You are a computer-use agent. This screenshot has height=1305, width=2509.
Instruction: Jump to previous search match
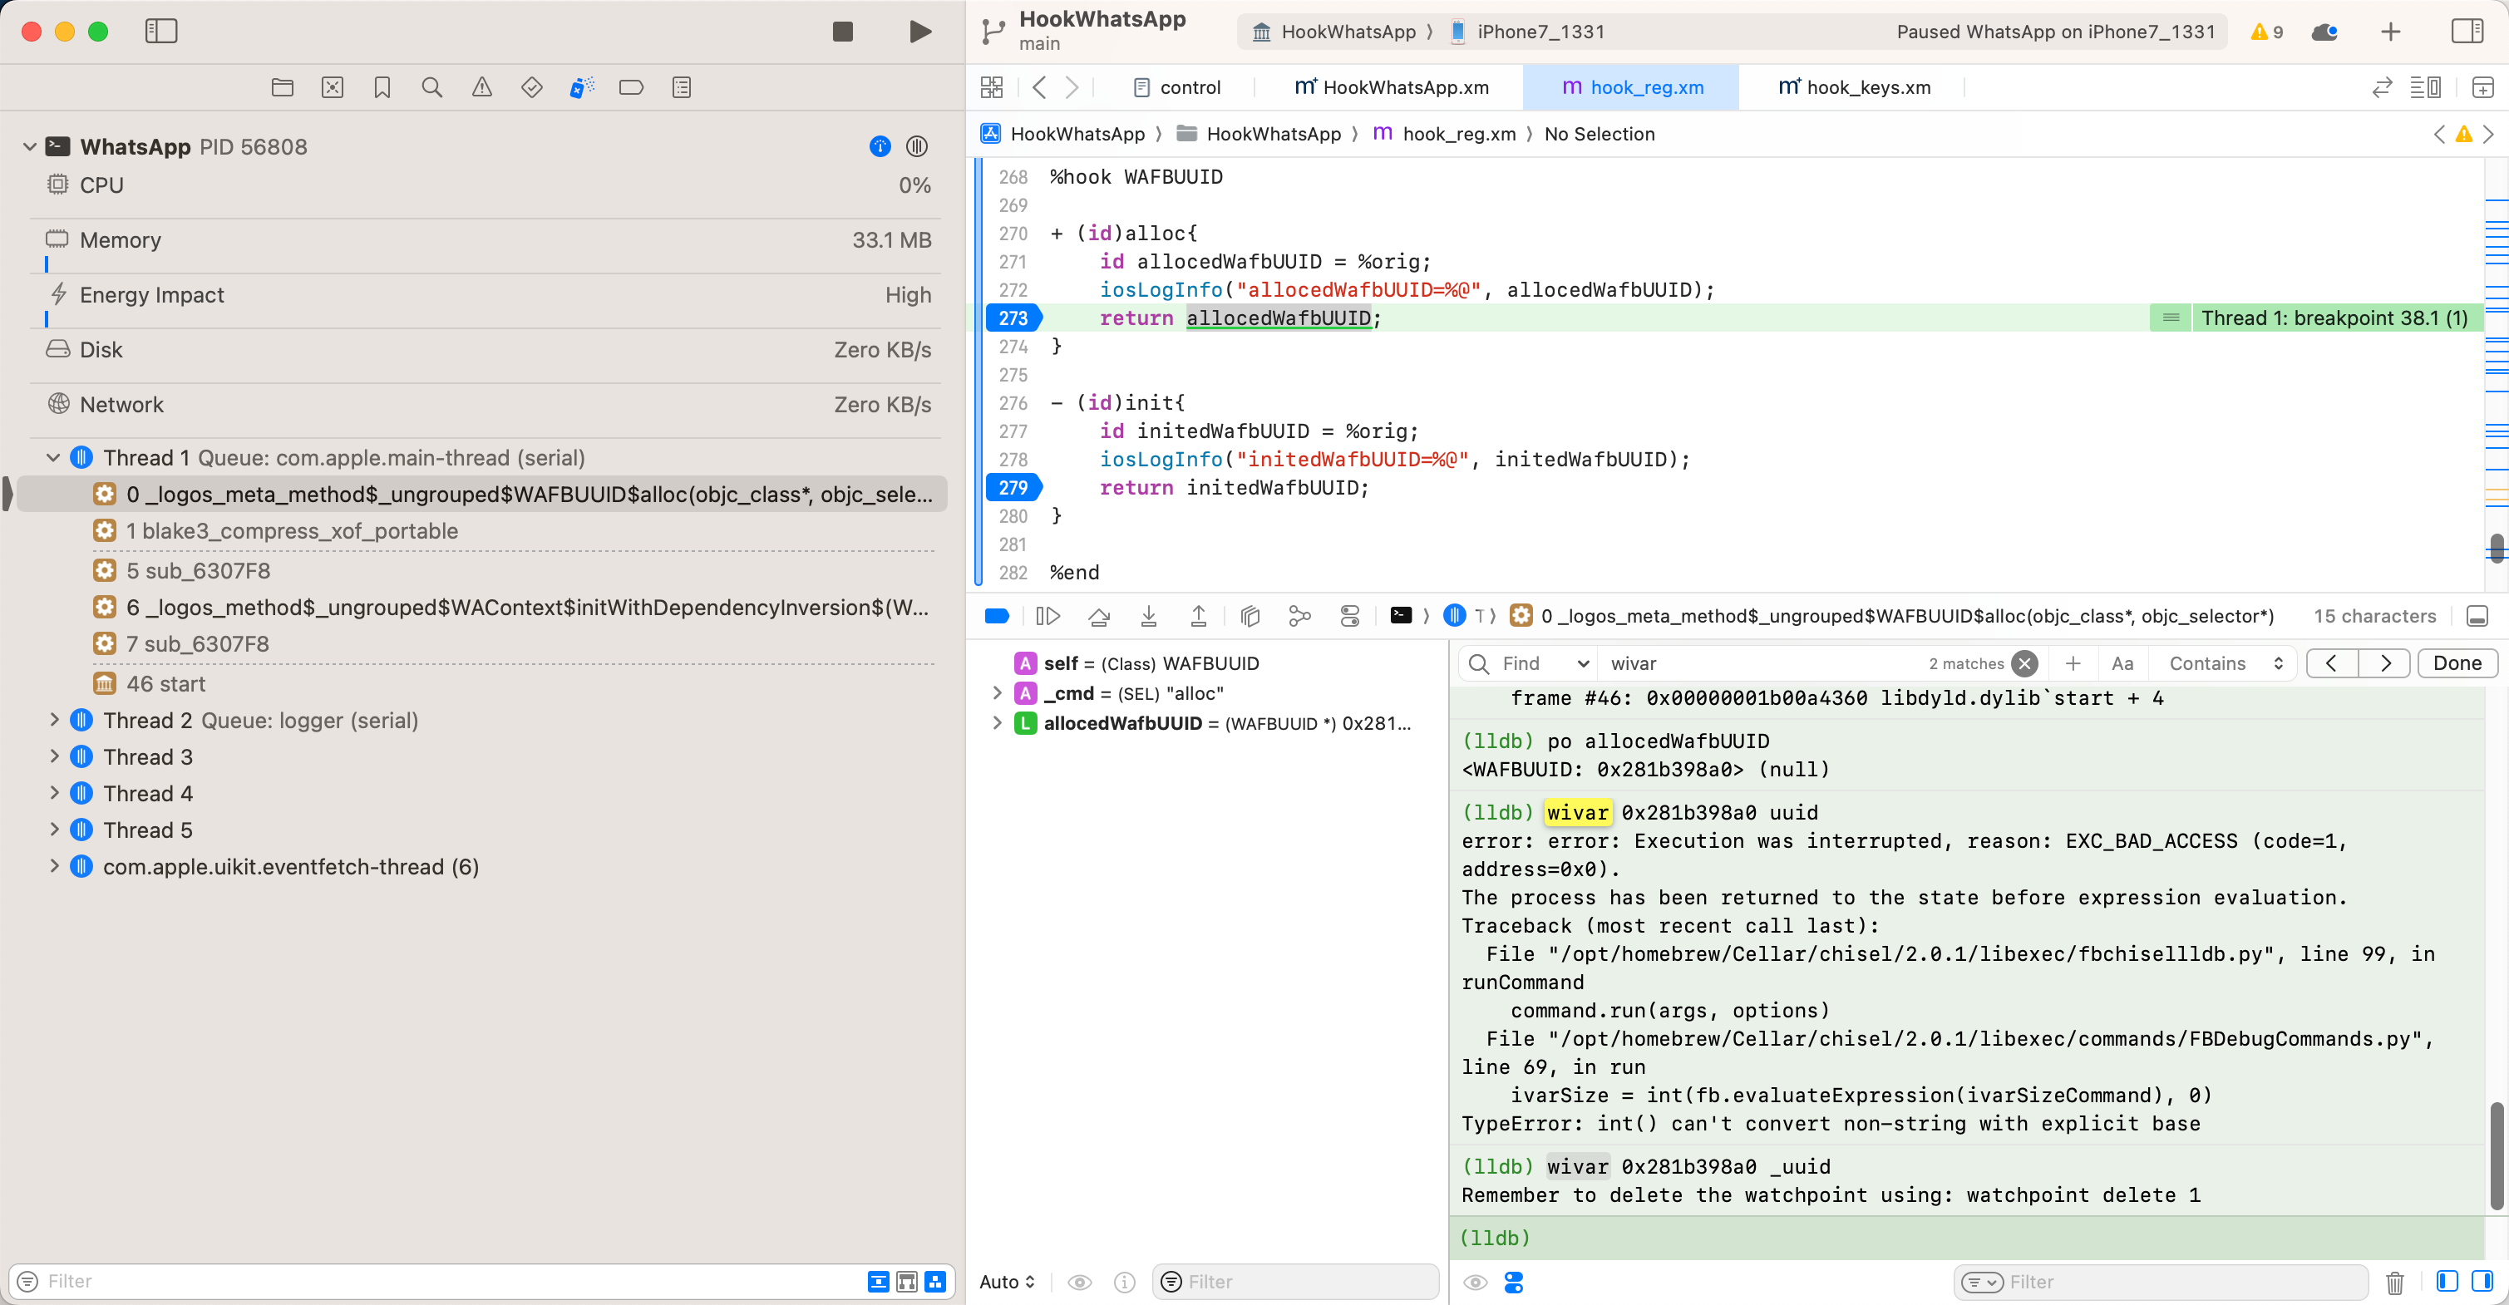[2331, 663]
